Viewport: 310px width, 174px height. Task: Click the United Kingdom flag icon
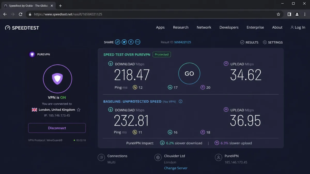(34, 110)
